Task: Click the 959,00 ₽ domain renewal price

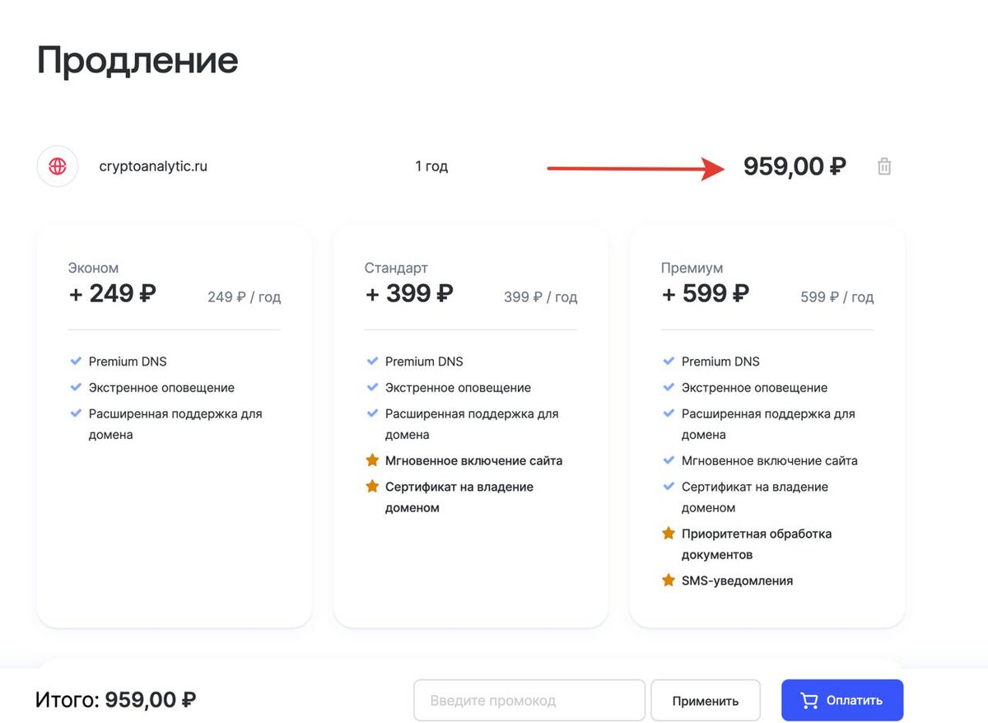Action: pyautogui.click(x=795, y=166)
